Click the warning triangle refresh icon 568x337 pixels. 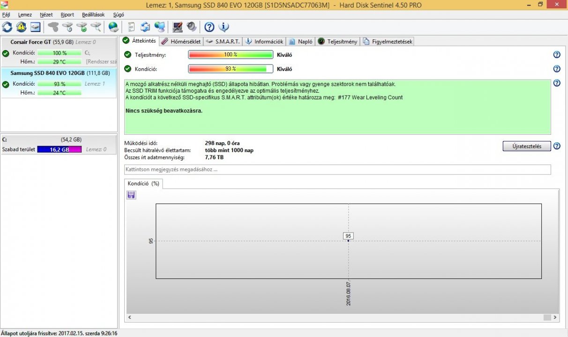(x=21, y=27)
